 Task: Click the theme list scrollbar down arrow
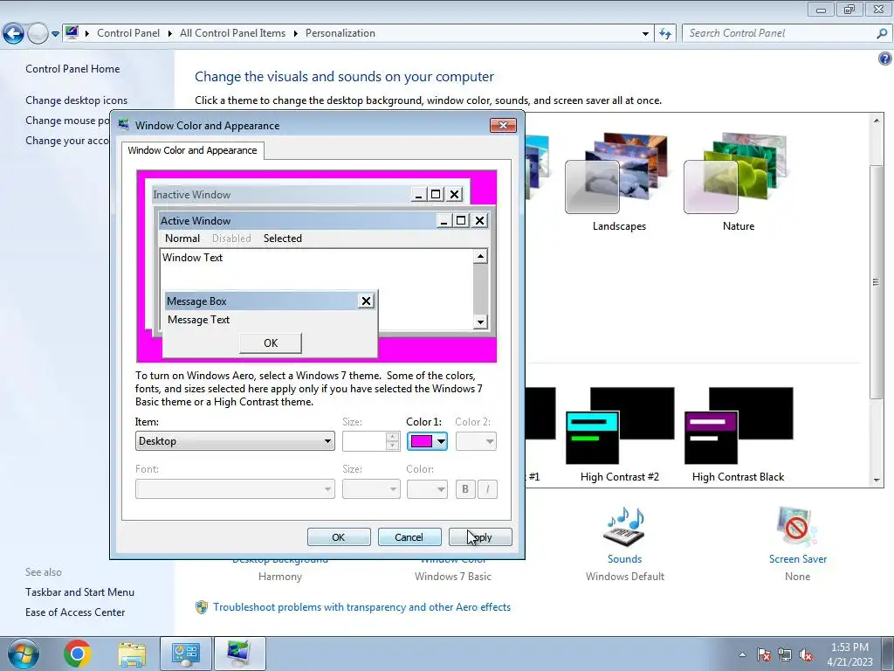877,481
